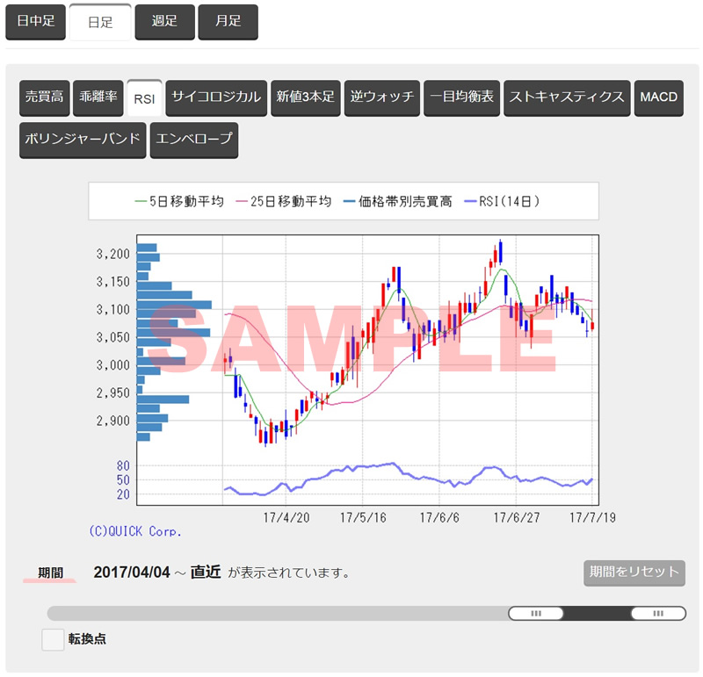
Task: Click the 25日移動平均 legend entry
Action: [283, 202]
